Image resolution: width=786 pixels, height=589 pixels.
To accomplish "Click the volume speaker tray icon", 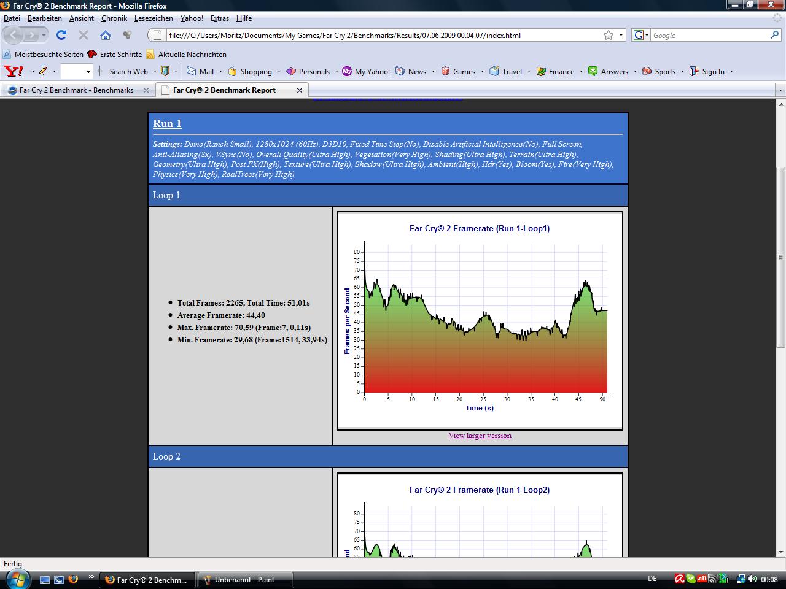I will (752, 579).
